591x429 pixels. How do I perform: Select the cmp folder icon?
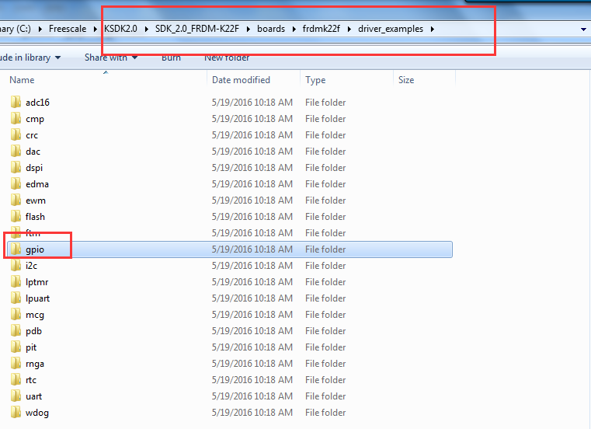[x=16, y=118]
